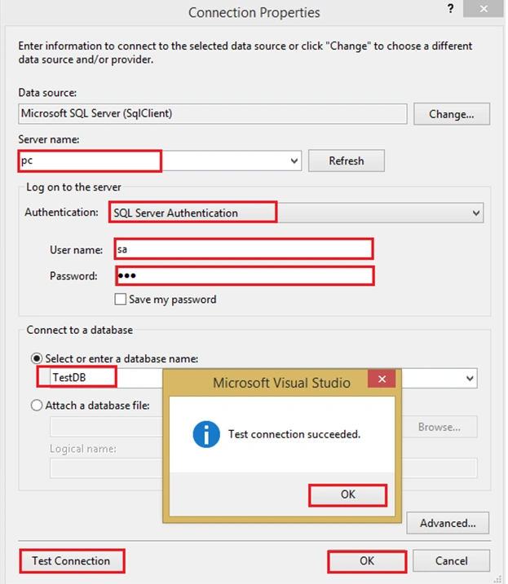Click the Change... data source button
The image size is (508, 584).
[451, 114]
